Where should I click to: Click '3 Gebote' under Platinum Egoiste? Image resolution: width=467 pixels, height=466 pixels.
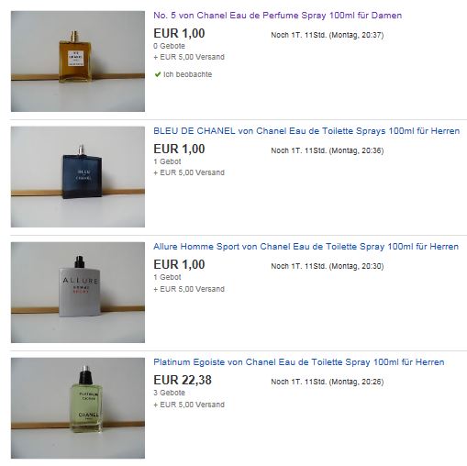pyautogui.click(x=169, y=393)
